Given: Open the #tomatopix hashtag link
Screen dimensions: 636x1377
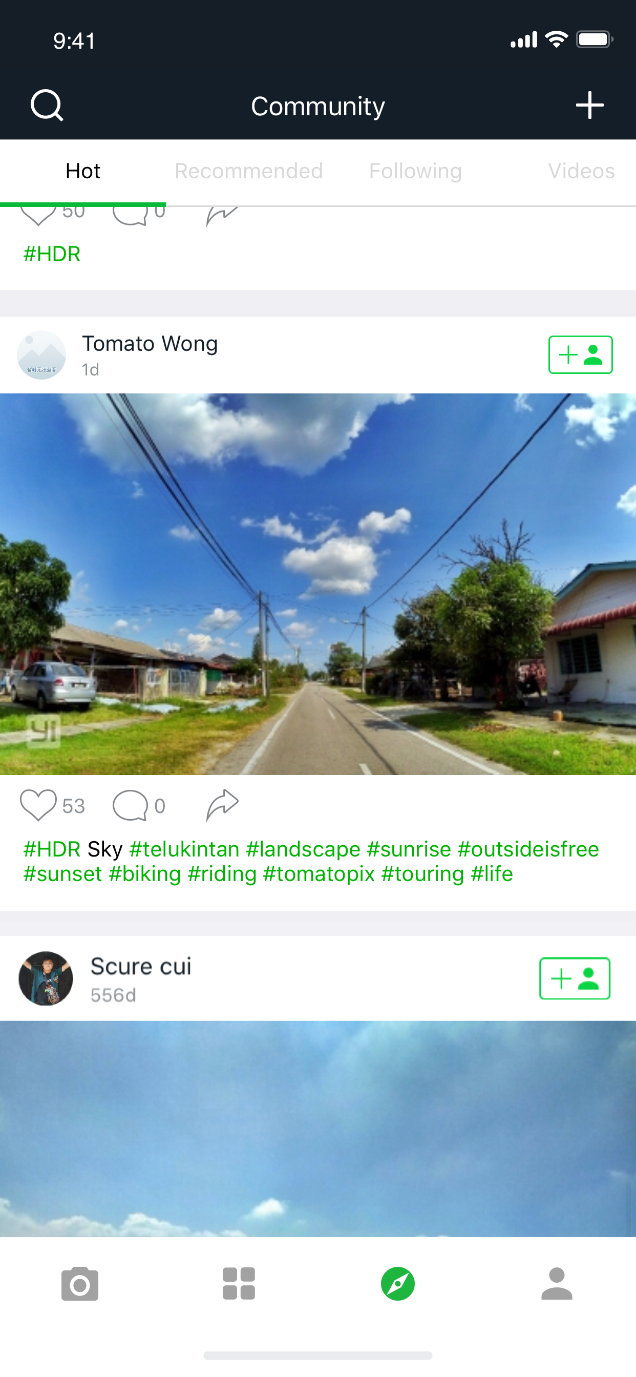Looking at the screenshot, I should (319, 873).
